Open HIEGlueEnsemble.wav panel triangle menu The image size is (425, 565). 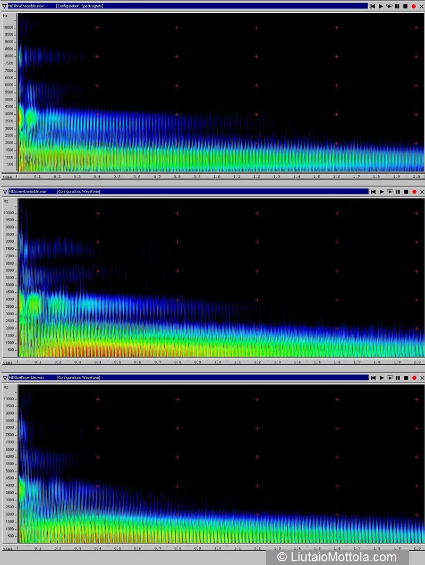point(5,377)
